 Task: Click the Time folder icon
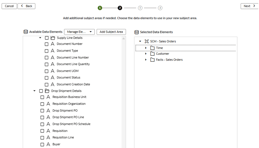(x=152, y=48)
